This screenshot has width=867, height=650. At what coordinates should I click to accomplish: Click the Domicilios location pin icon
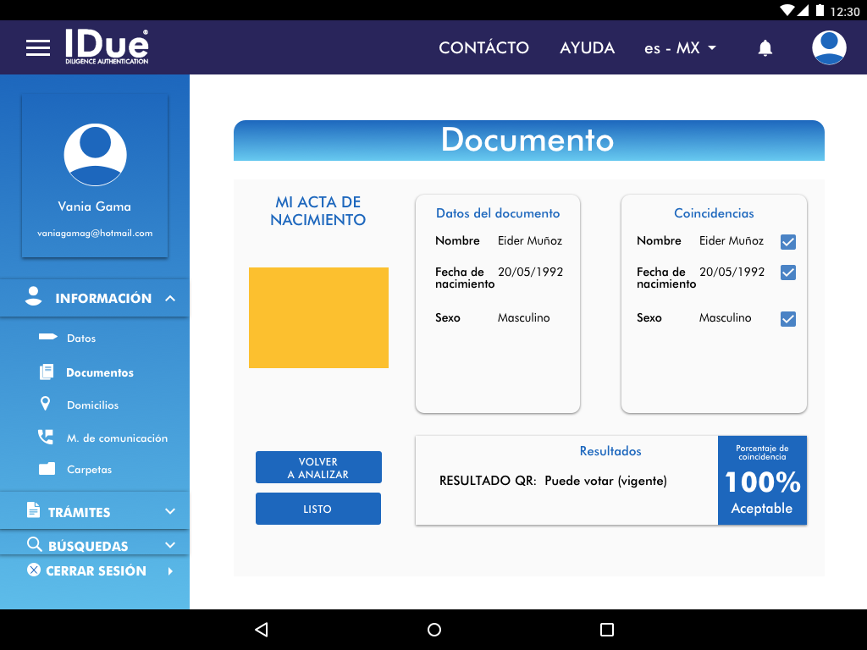pos(46,405)
